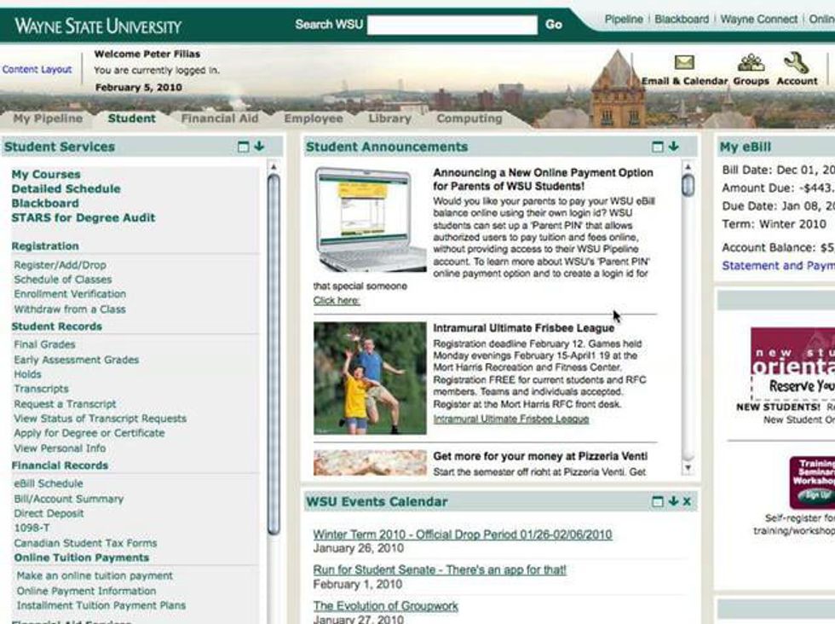Collapse Student Announcements using the down arrow

point(673,147)
